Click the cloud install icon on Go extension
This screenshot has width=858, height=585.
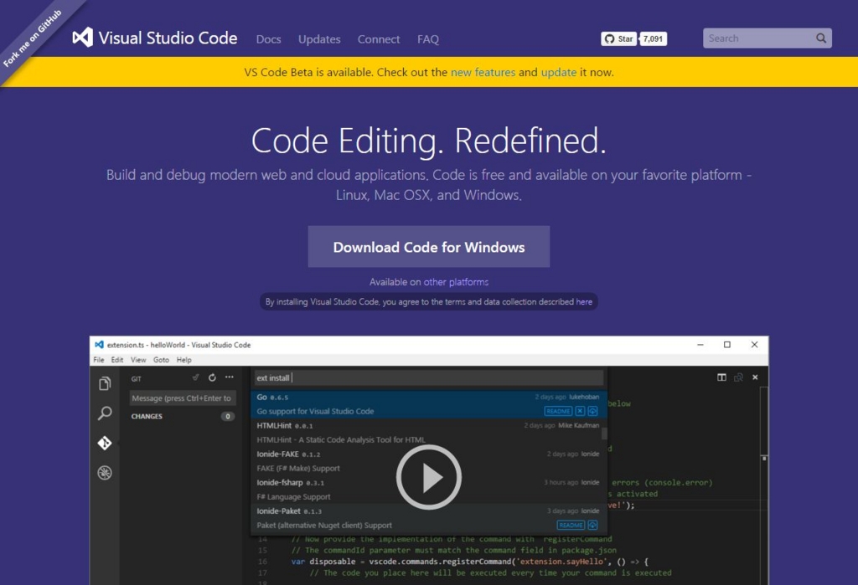point(592,411)
